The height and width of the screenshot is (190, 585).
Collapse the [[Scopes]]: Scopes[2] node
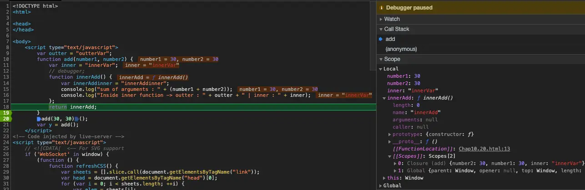[390, 156]
